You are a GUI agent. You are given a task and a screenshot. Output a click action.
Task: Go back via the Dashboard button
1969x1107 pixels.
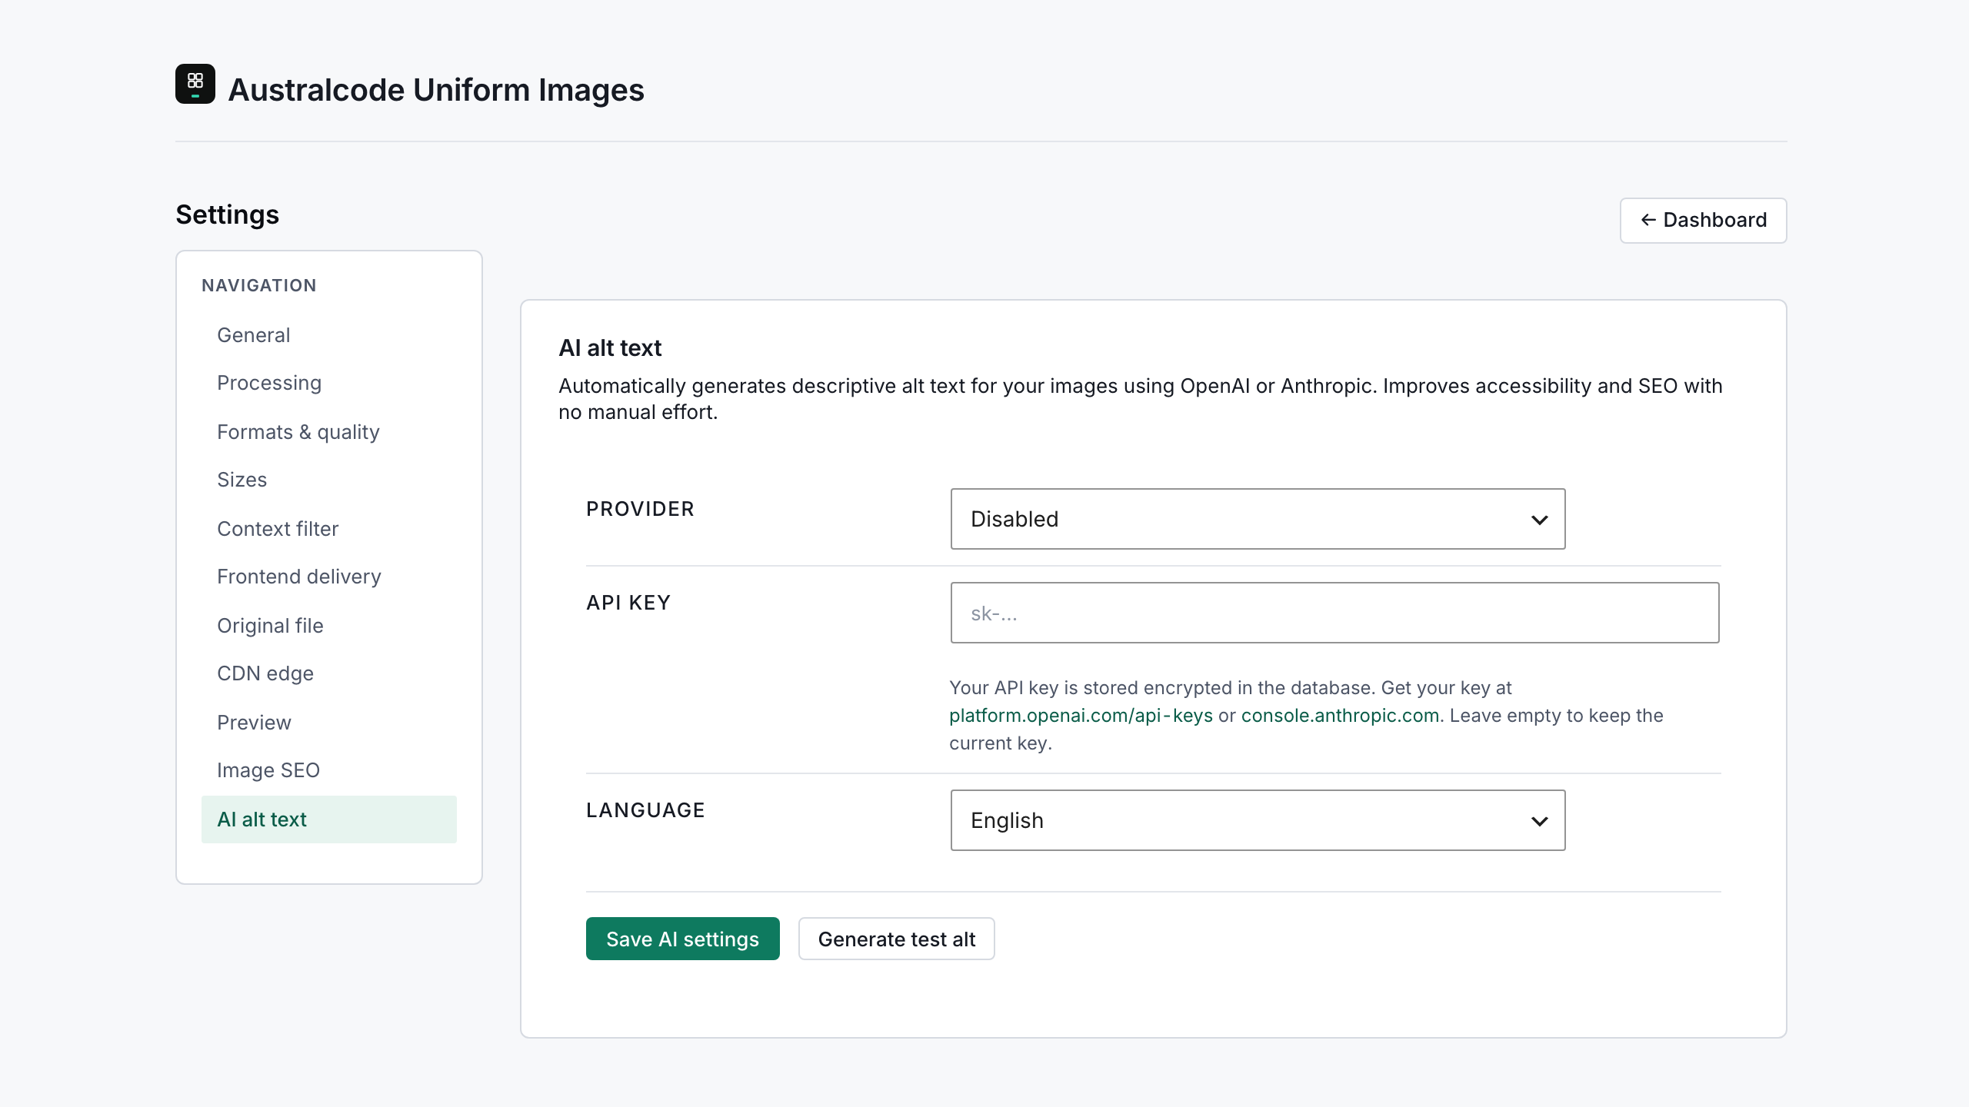(x=1703, y=221)
